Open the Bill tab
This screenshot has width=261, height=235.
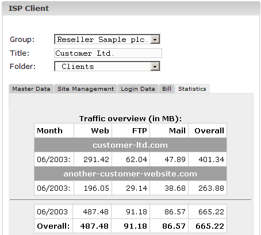(x=167, y=89)
